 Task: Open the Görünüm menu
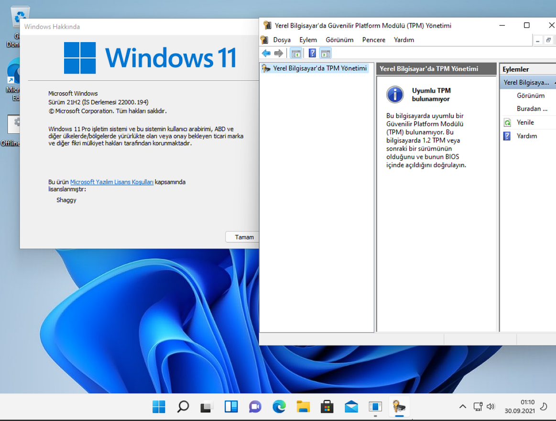point(340,40)
